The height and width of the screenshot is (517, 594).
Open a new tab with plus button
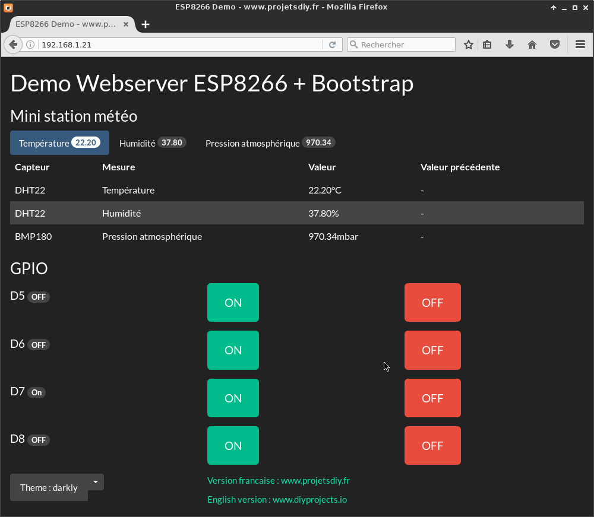pyautogui.click(x=146, y=24)
